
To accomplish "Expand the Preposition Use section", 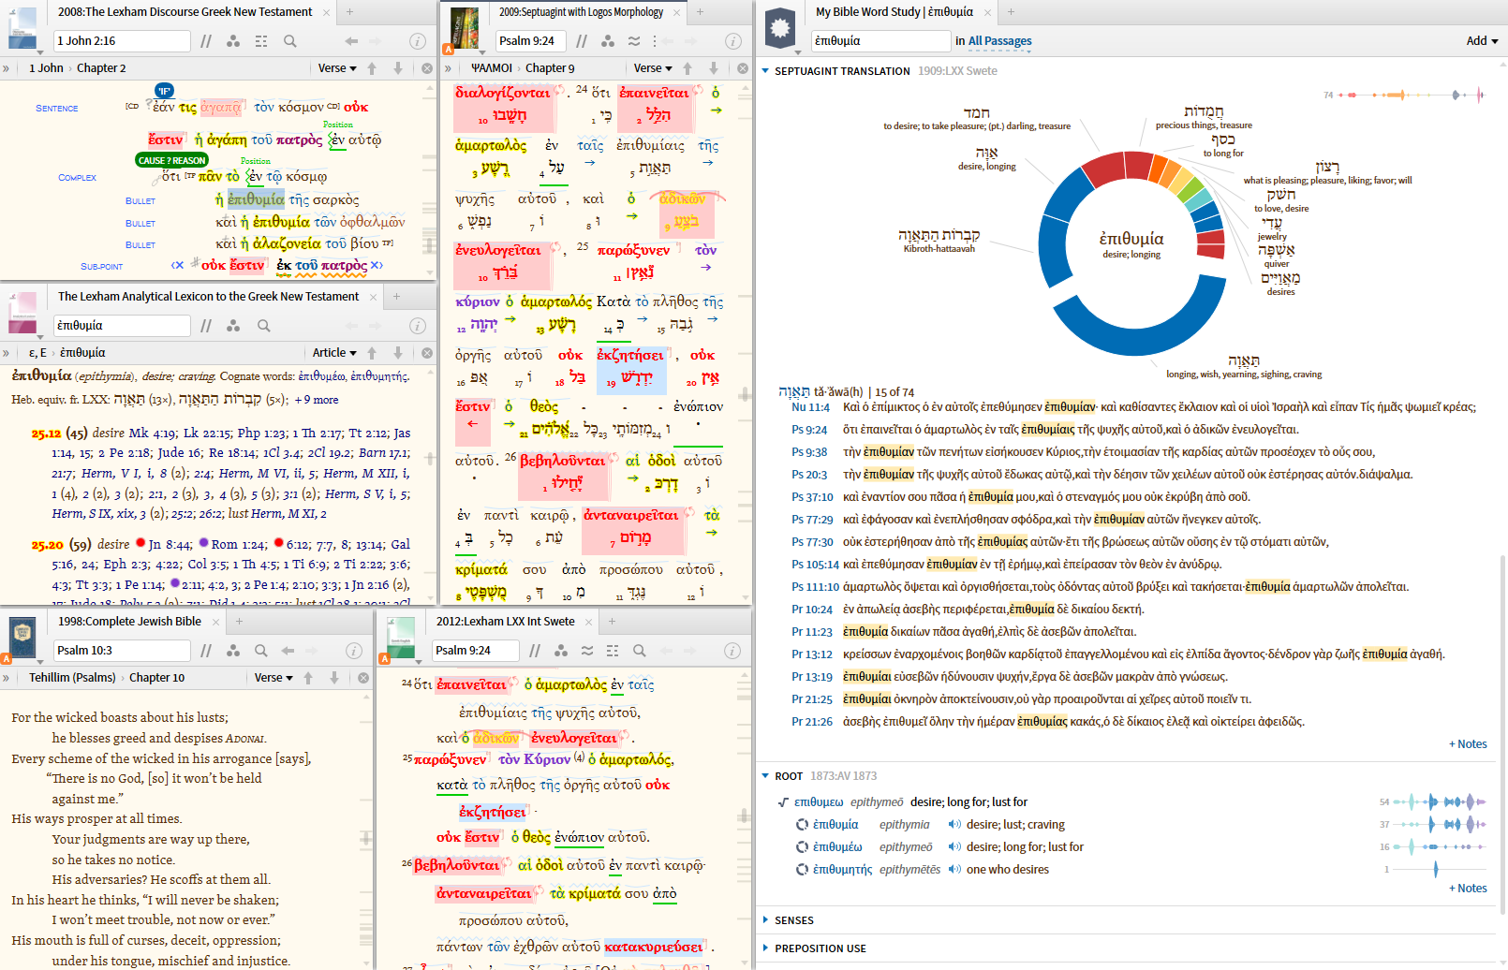I will tap(765, 948).
